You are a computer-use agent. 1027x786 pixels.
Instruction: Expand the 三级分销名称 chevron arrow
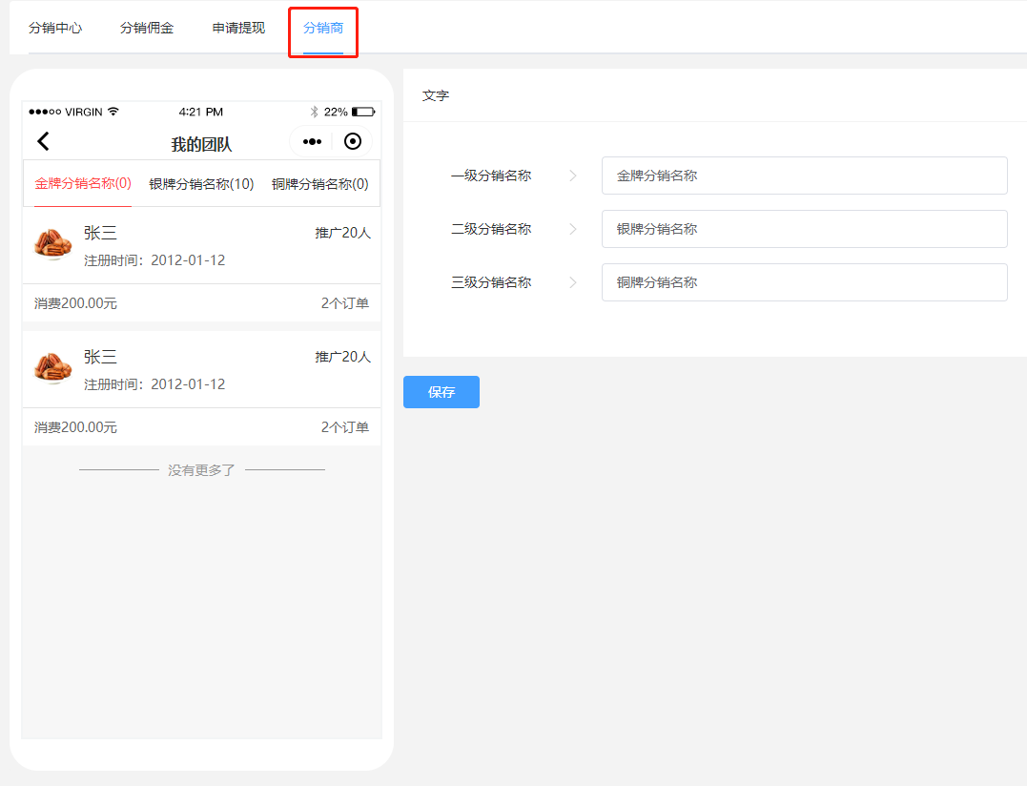click(573, 282)
